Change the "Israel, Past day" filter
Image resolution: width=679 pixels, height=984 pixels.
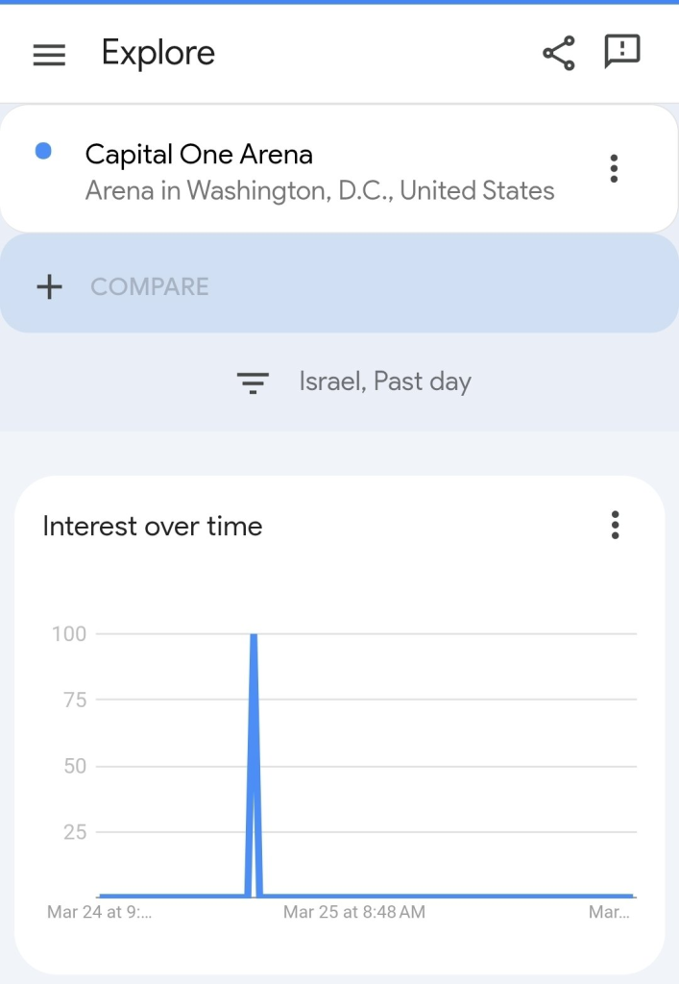384,381
